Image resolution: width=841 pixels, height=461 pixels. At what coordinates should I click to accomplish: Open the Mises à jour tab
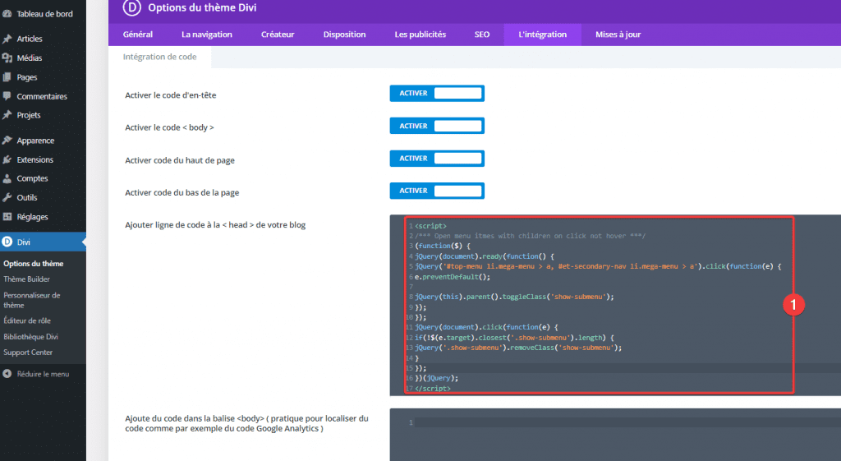(618, 35)
